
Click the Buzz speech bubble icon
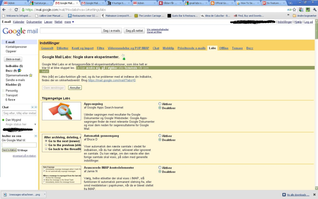click(x=19, y=70)
